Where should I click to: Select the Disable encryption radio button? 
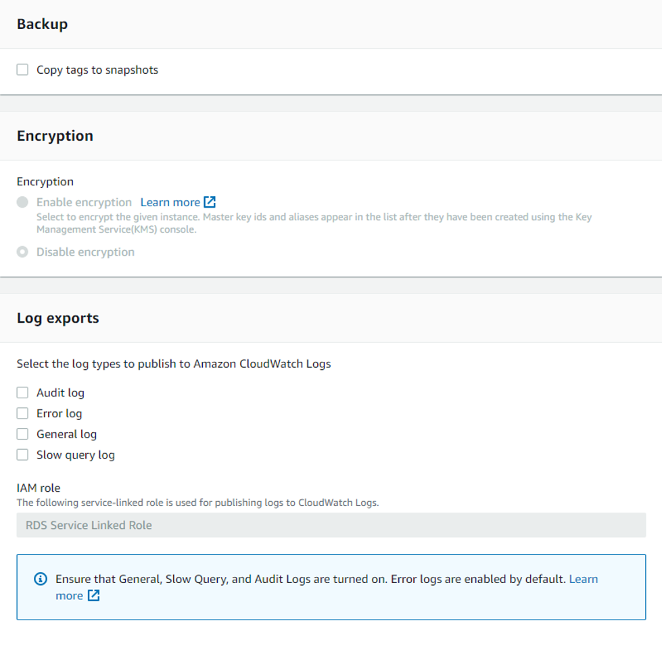click(22, 252)
